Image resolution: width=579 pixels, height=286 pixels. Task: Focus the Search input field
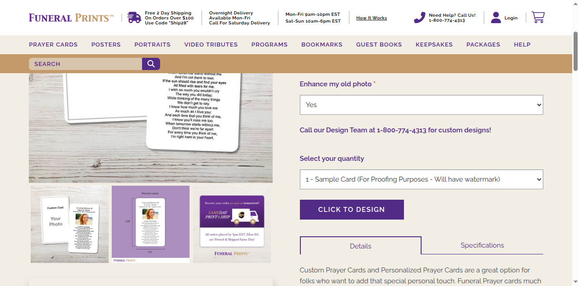(85, 64)
